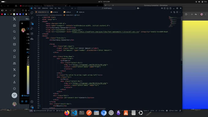
Task: Open the font-awesome cdnjs stylesheet link
Action: [106, 32]
